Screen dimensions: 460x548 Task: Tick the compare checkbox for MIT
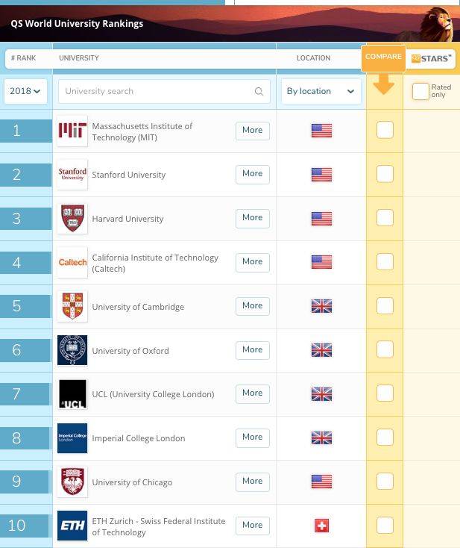pos(385,131)
